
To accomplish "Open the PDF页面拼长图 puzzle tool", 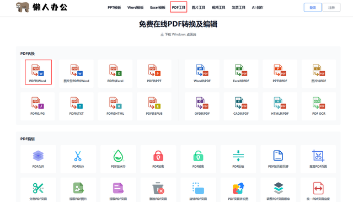I will coord(238,190).
